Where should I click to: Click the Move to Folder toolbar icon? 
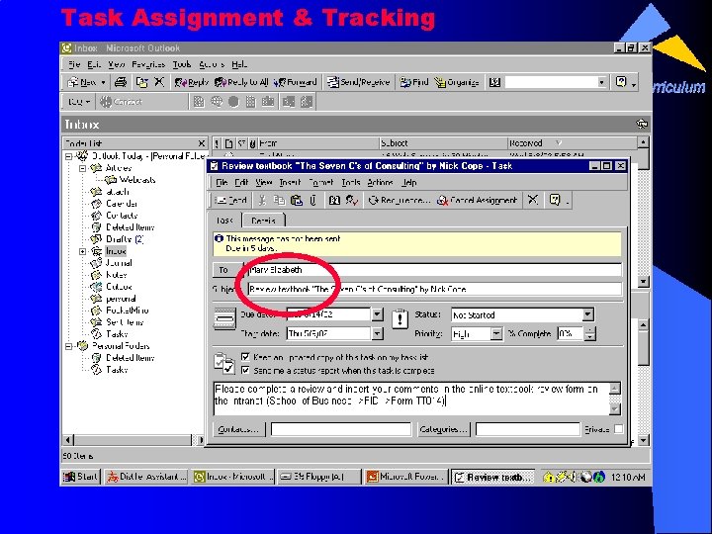(142, 82)
